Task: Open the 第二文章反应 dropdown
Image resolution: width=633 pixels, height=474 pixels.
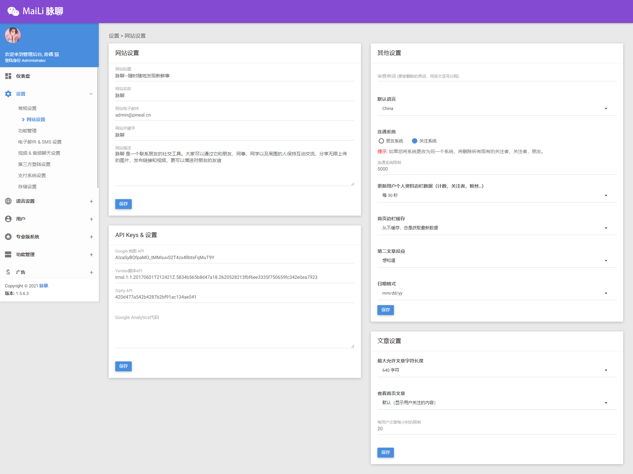Action: 497,261
